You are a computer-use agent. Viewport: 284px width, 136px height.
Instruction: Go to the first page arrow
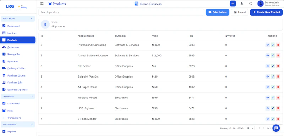[x=259, y=128]
